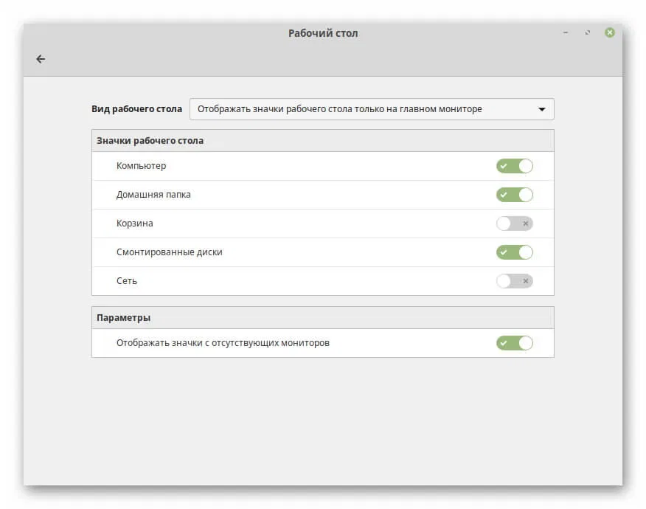The image size is (646, 509).
Task: Turn off the Смонтированные диски switch
Action: click(x=514, y=252)
